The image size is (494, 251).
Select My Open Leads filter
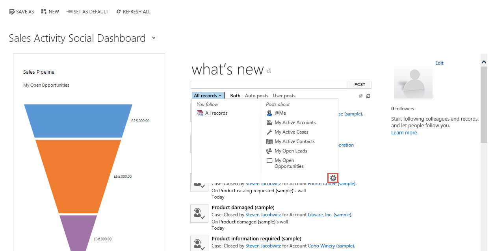coord(291,151)
